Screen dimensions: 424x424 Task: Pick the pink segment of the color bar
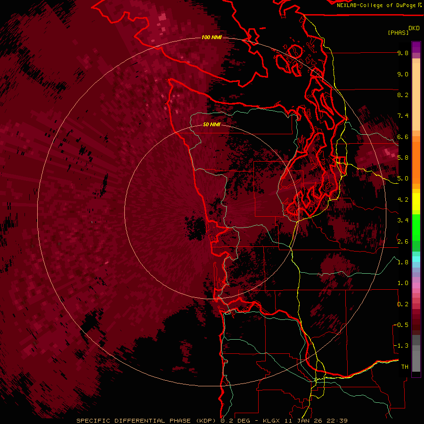coord(416,285)
